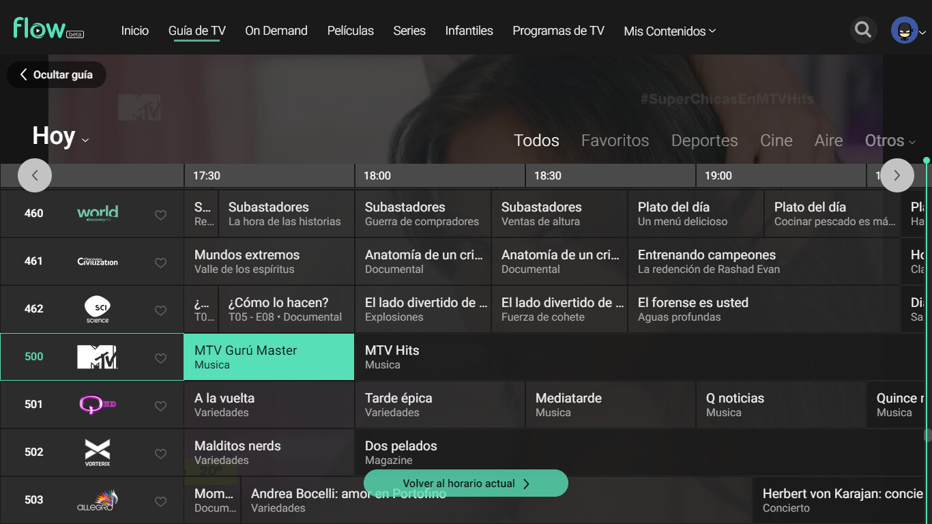This screenshot has width=932, height=524.
Task: Open A la vuelta program
Action: coord(270,405)
